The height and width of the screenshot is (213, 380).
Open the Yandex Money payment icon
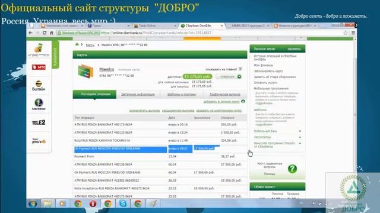39,141
